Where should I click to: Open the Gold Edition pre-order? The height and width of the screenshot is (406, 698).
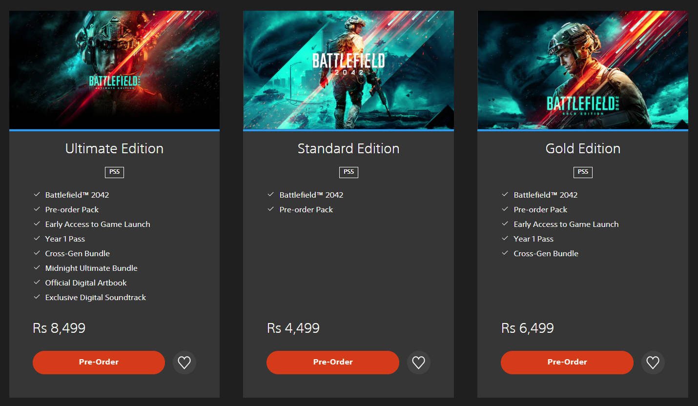point(567,362)
